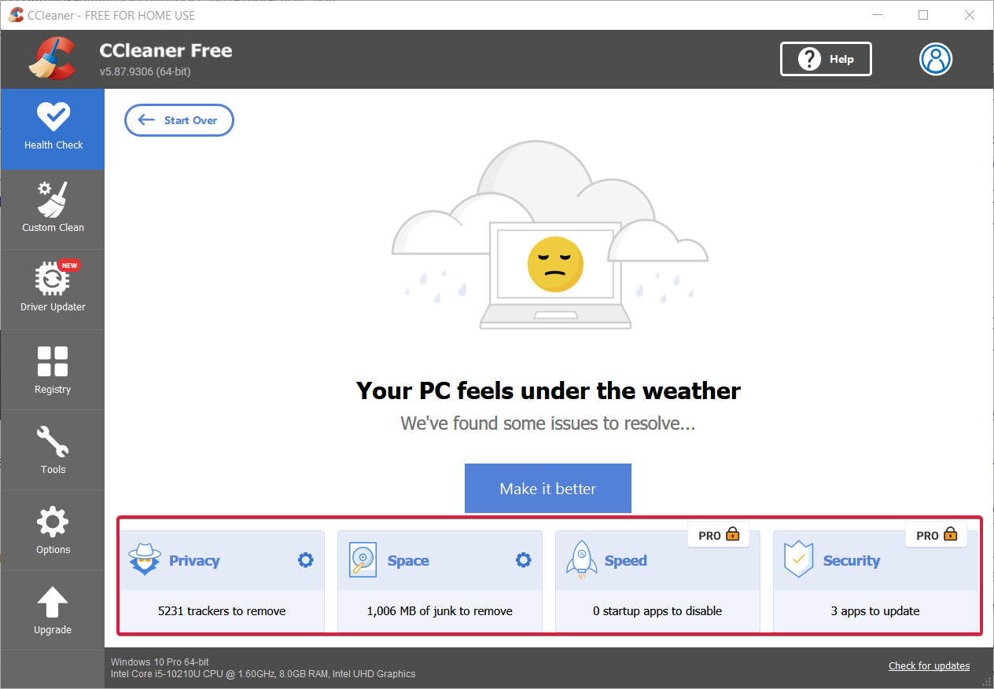Click the Check for updates link
Viewport: 994px width, 689px height.
click(x=929, y=665)
